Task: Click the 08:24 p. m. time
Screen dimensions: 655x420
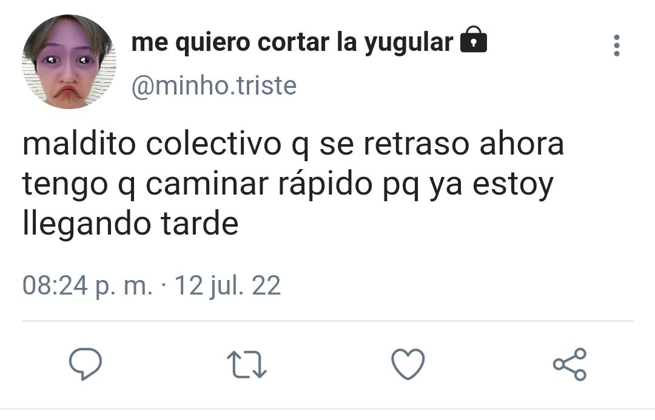Action: [x=87, y=286]
